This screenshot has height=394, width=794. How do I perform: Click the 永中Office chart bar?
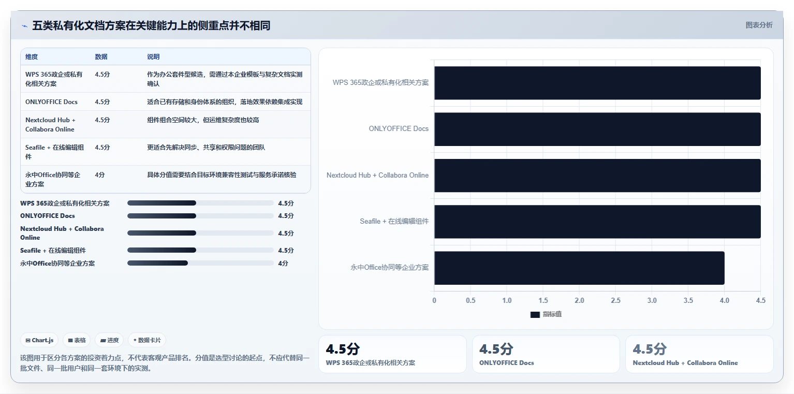coord(579,268)
